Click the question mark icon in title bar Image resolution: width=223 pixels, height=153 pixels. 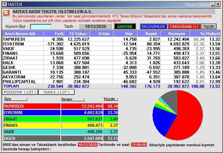4,4
